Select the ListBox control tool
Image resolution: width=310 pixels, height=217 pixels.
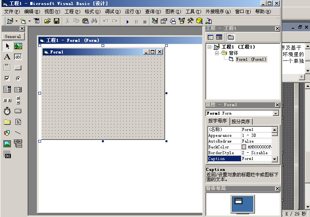[18, 90]
